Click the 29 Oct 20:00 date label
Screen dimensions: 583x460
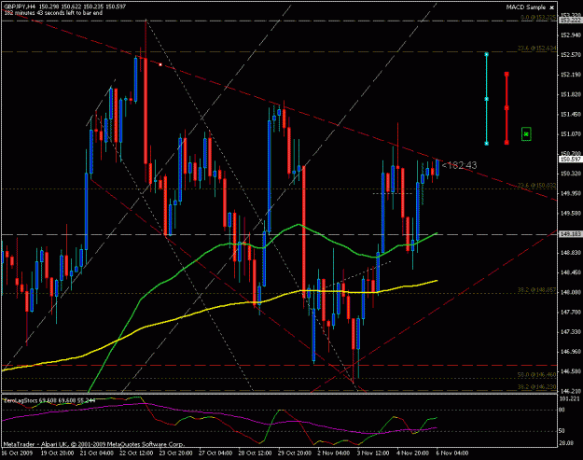pos(295,453)
